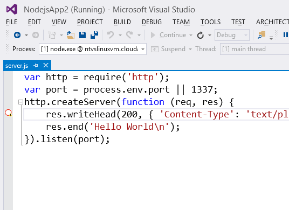Image resolution: width=289 pixels, height=210 pixels.
Task: Click the Break All pause icon
Action: [x=286, y=35]
